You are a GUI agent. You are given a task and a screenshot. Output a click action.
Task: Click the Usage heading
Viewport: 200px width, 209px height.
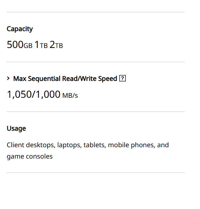coord(16,128)
